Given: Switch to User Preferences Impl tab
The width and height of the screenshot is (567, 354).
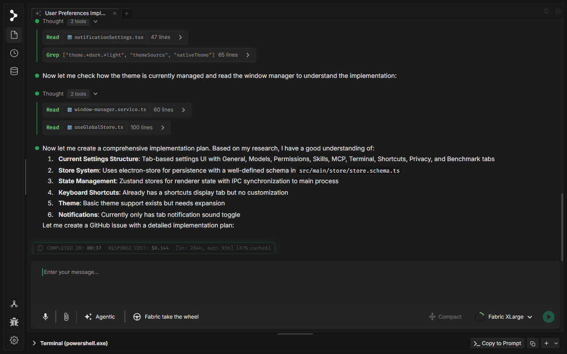Looking at the screenshot, I should [x=75, y=13].
